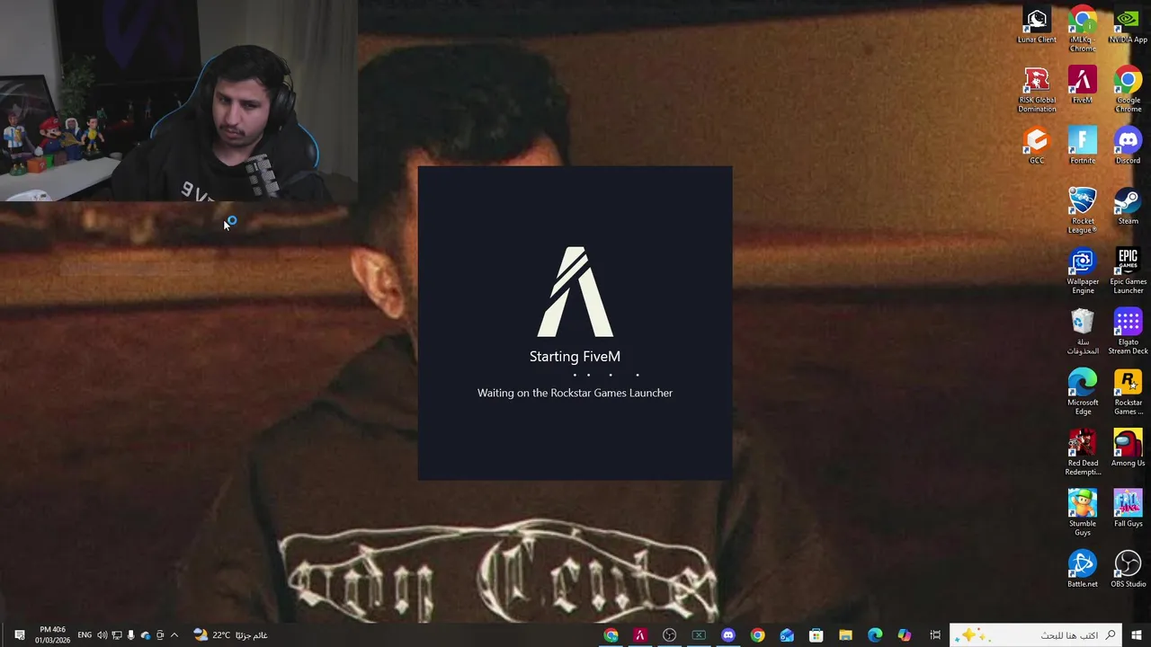Select the Among Us desktop icon
The width and height of the screenshot is (1151, 647).
click(x=1128, y=449)
